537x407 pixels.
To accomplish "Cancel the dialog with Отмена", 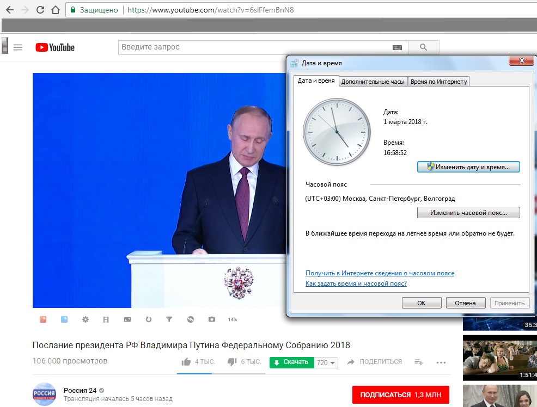I will 466,303.
